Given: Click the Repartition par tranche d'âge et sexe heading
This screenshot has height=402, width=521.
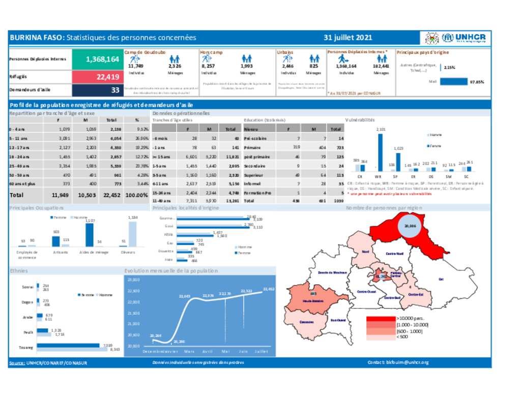Looking at the screenshot, I should click(x=52, y=113).
